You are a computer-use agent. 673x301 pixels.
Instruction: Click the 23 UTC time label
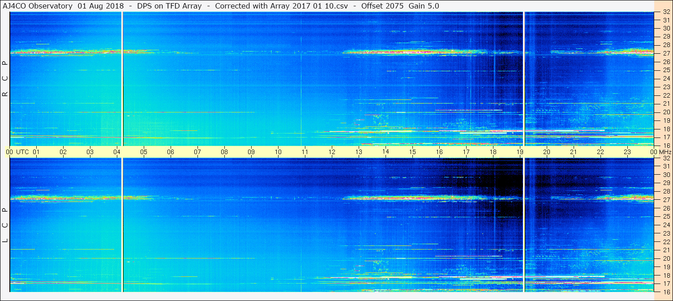(627, 152)
